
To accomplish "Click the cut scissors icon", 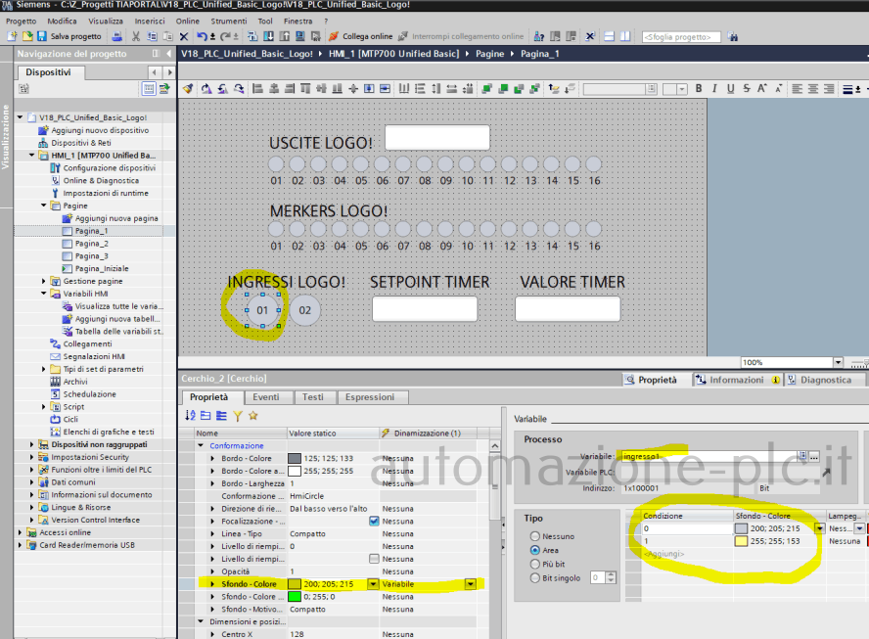I will point(136,36).
